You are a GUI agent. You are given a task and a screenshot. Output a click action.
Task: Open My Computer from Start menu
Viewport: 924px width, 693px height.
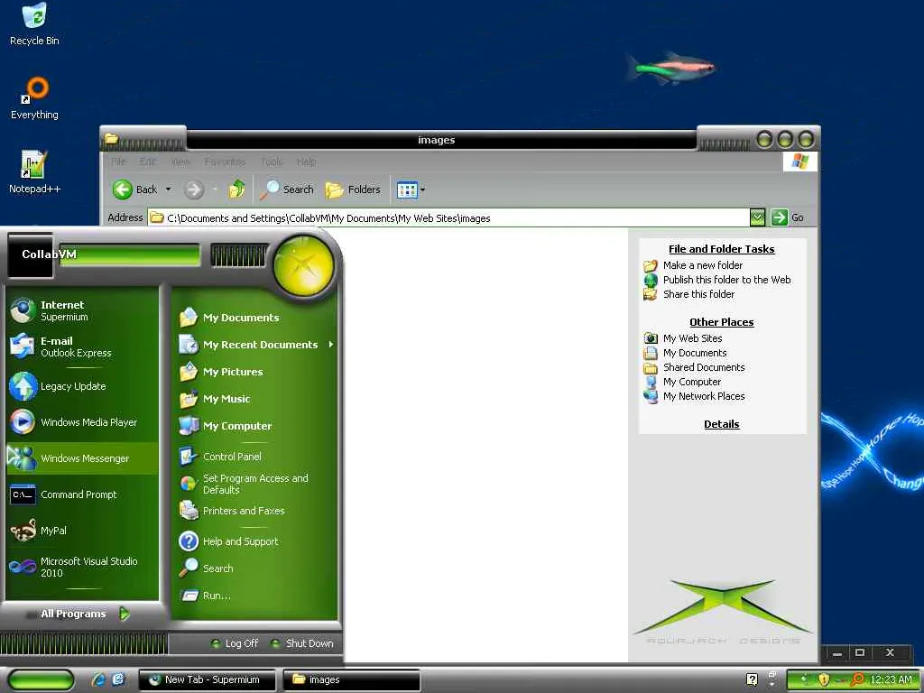click(x=255, y=426)
